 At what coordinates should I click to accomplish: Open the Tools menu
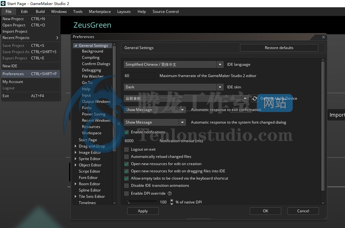[x=78, y=11]
